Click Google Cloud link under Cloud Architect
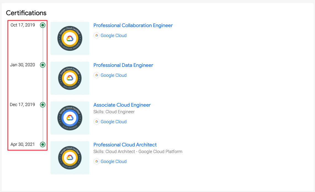This screenshot has width=315, height=192. tap(113, 162)
